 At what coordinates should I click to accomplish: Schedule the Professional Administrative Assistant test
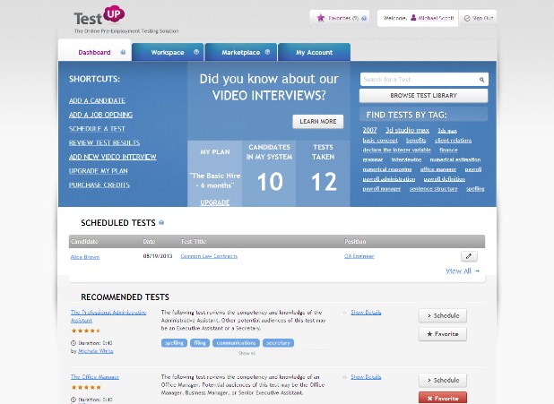click(443, 315)
